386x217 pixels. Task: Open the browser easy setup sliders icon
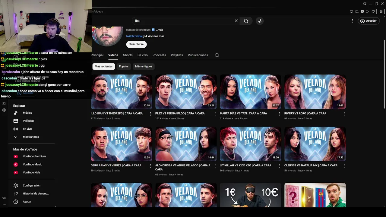tap(381, 11)
